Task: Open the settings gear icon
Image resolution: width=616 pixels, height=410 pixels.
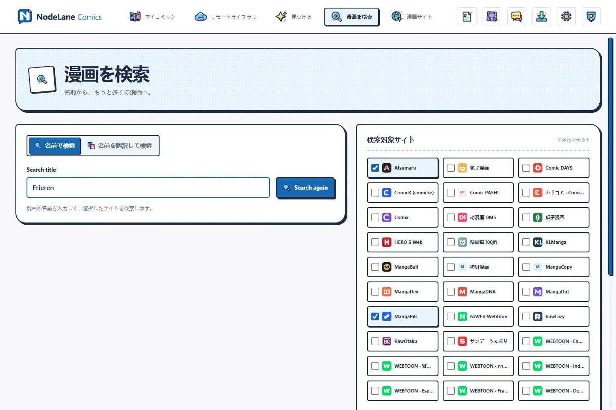Action: coord(566,17)
